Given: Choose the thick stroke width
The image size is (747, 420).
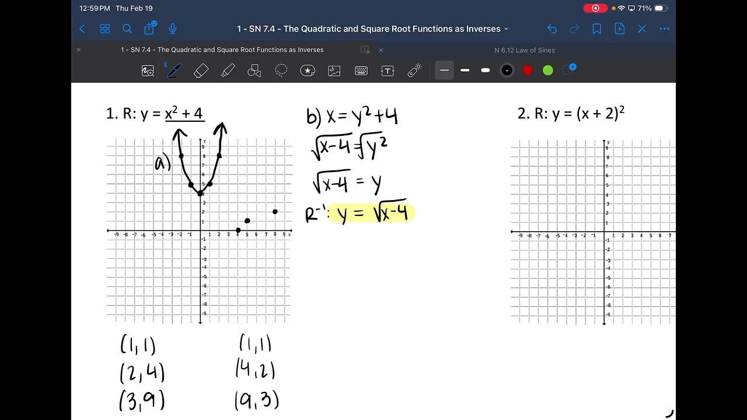Looking at the screenshot, I should 486,70.
